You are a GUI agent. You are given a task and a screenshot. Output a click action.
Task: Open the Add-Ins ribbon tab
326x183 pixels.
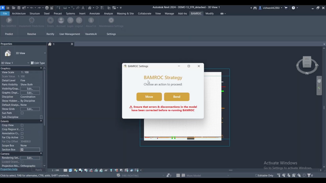(182, 13)
